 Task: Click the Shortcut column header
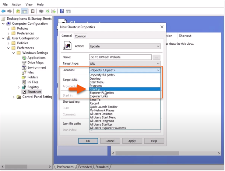(185, 36)
